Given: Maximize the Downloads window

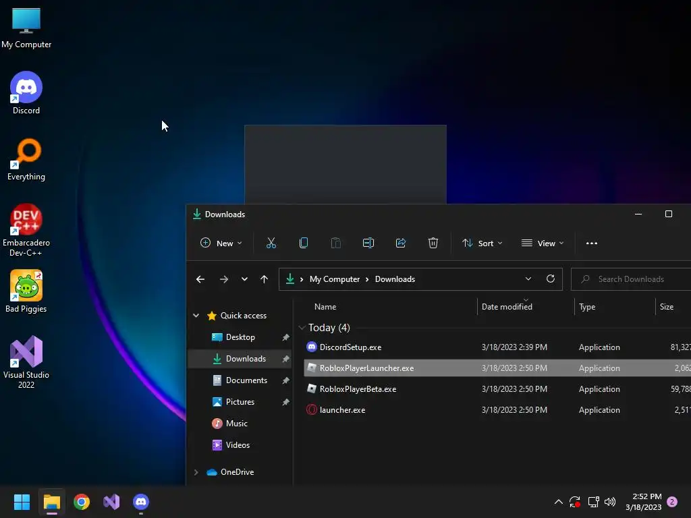Looking at the screenshot, I should coord(669,214).
